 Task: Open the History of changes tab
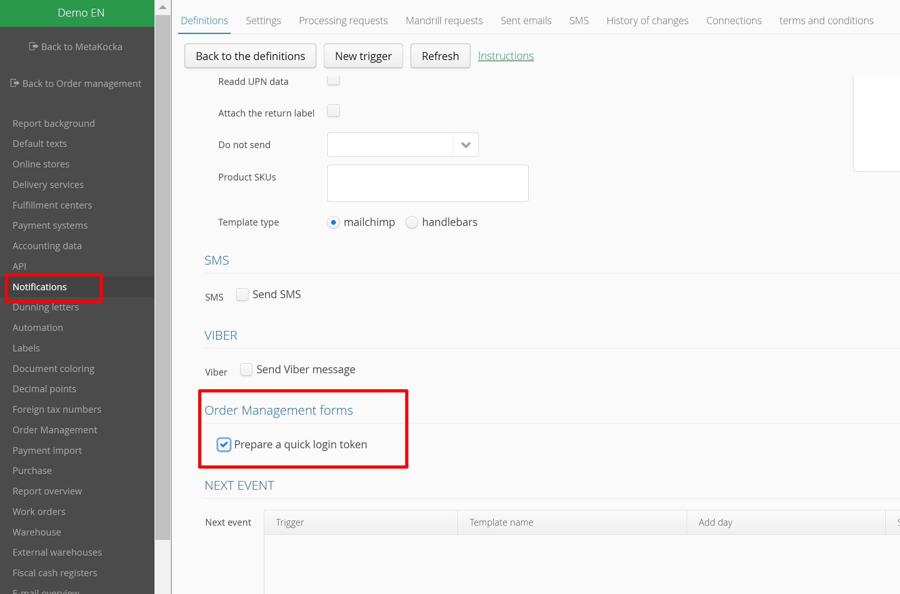[647, 21]
